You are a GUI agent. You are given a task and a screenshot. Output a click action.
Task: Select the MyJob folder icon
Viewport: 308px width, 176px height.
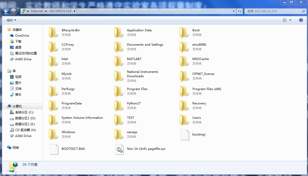53,76
